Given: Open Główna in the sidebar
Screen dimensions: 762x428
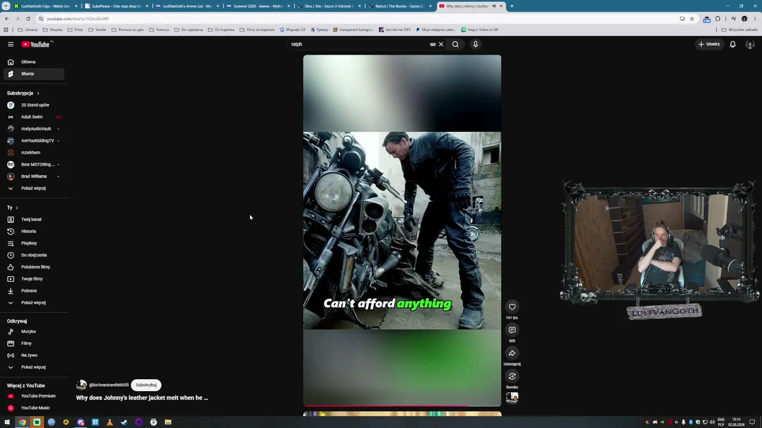Looking at the screenshot, I should 33,62.
